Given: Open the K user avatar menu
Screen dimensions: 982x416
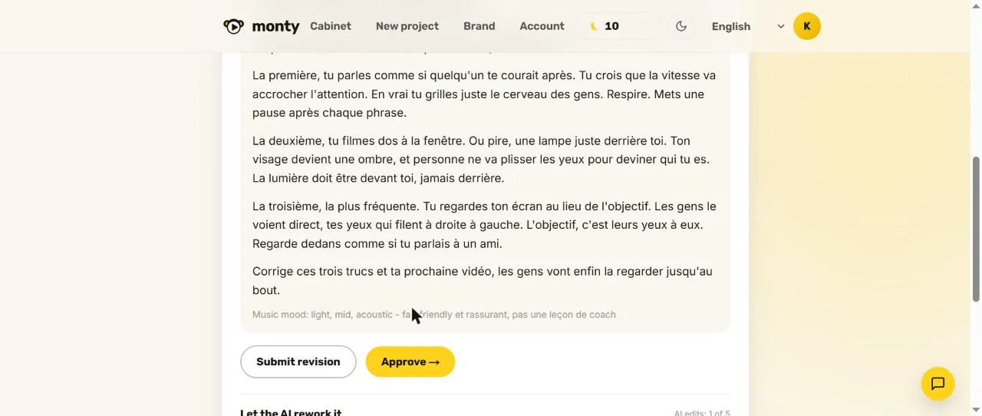Looking at the screenshot, I should click(807, 26).
